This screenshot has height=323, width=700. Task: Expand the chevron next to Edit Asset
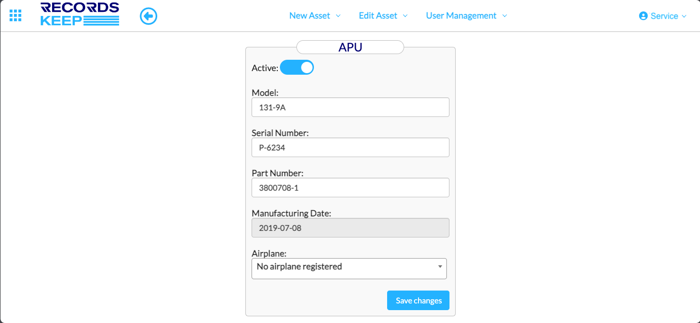[405, 16]
